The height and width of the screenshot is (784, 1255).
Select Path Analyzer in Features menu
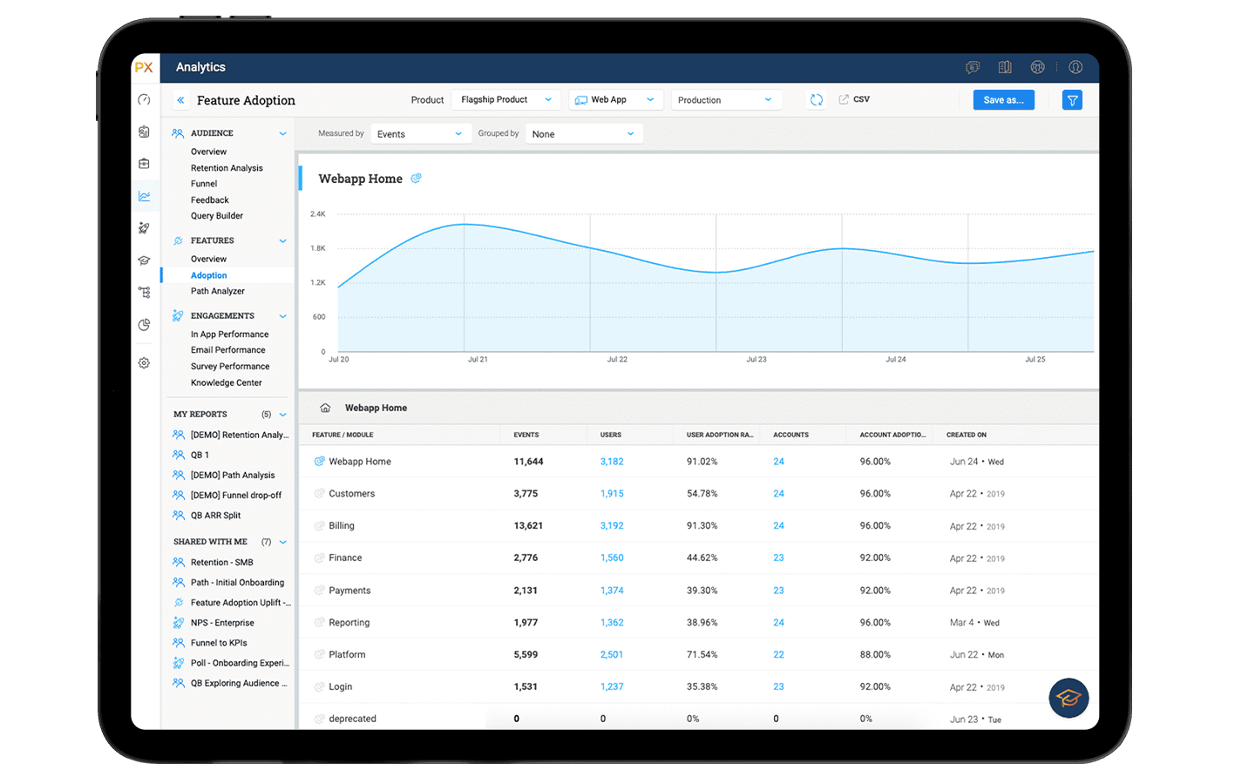click(x=218, y=291)
